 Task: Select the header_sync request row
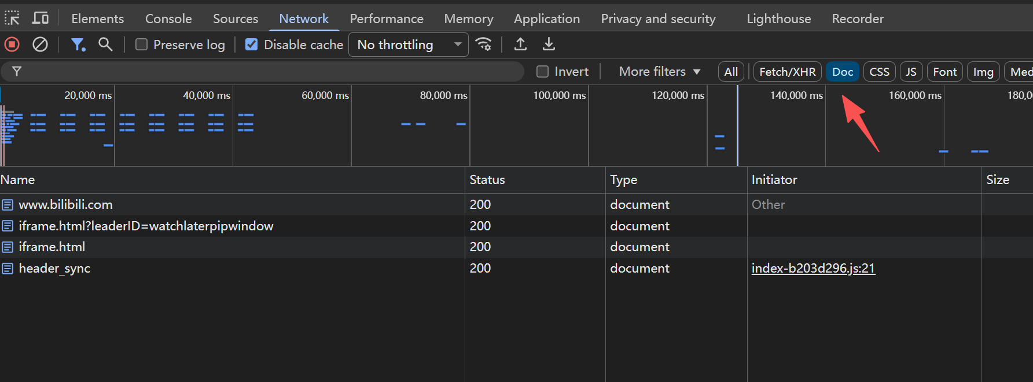[x=516, y=268]
